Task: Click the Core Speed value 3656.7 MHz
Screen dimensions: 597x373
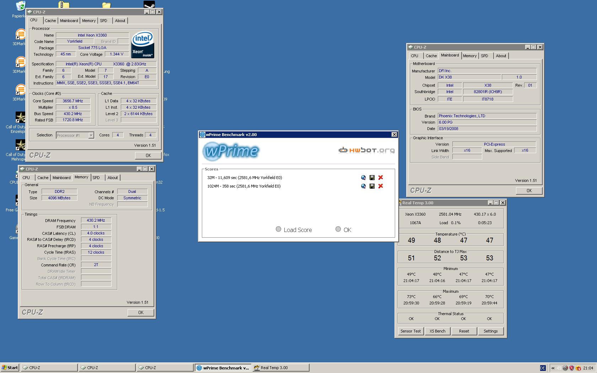Action: (x=73, y=101)
